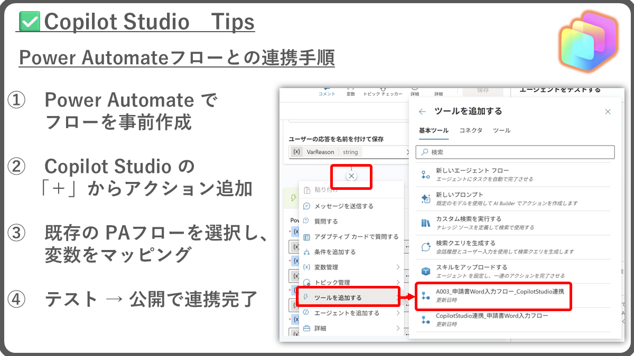
Task: Expand the 詳細 submenu arrow in context menu
Action: (x=397, y=328)
